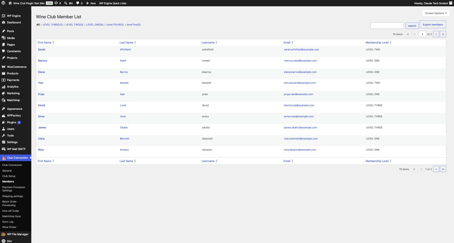Screen dimensions: 454x243
Task: Click Appearance brush icon
Action: 4,109
